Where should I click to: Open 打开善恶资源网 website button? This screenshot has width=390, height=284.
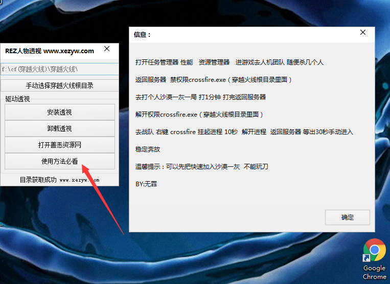pyautogui.click(x=59, y=145)
